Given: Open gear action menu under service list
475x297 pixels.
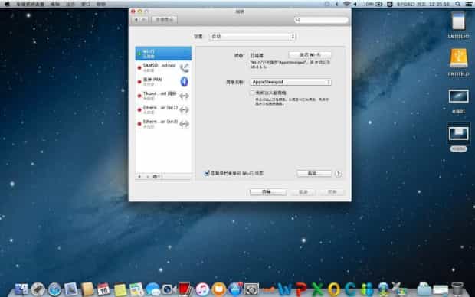Looking at the screenshot, I should tap(156, 177).
